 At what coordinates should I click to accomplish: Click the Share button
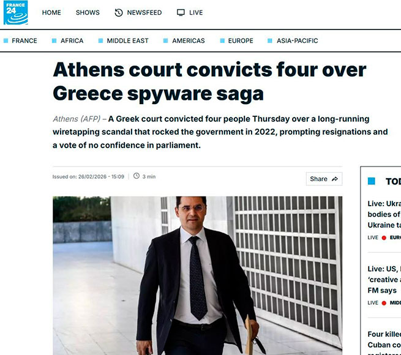click(324, 179)
